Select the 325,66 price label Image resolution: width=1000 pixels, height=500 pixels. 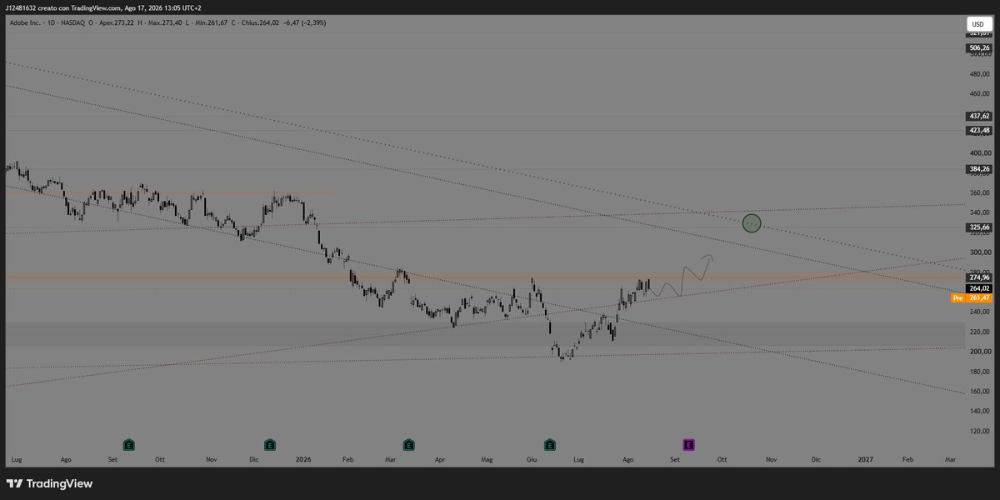[x=978, y=227]
